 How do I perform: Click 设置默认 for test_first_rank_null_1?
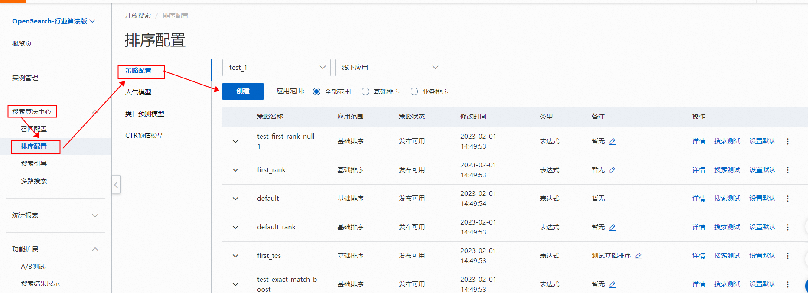tap(762, 141)
